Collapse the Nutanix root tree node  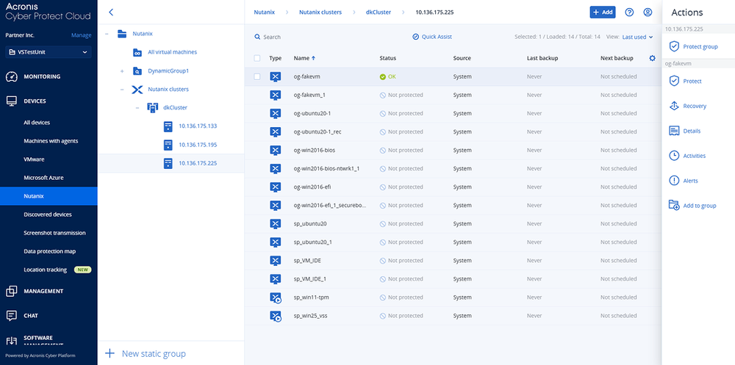pyautogui.click(x=107, y=34)
